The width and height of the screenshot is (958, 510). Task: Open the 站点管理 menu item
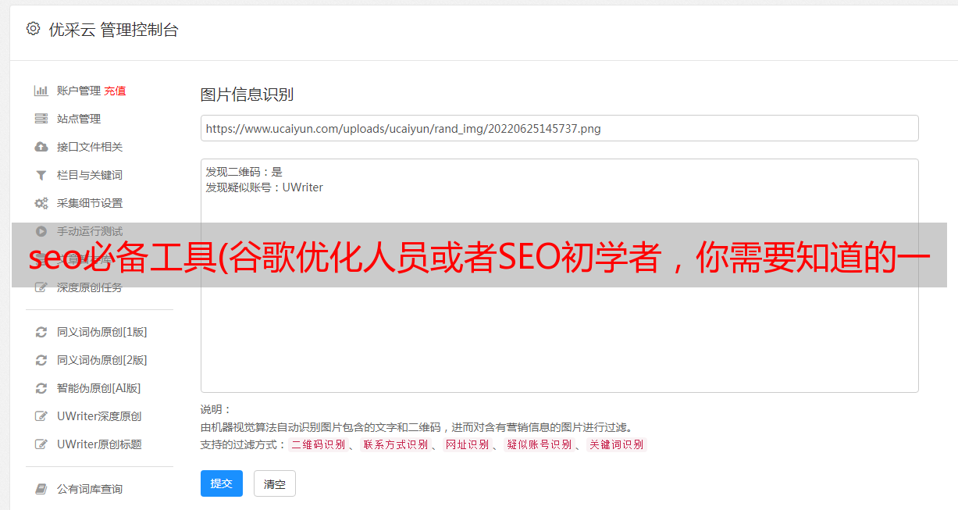click(x=79, y=119)
